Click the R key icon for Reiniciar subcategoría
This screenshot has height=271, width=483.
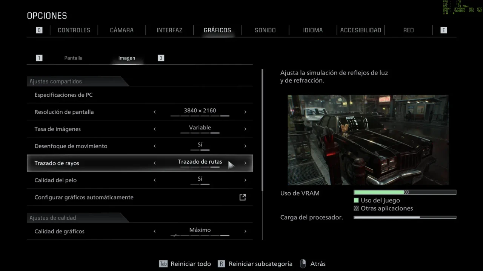(x=222, y=264)
